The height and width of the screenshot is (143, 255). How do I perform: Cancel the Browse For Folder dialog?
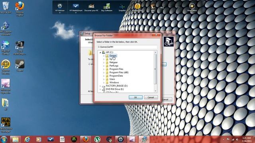click(151, 97)
